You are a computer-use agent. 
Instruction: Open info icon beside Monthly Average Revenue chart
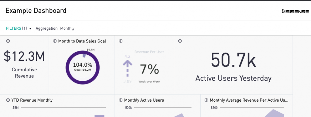(x=206, y=100)
